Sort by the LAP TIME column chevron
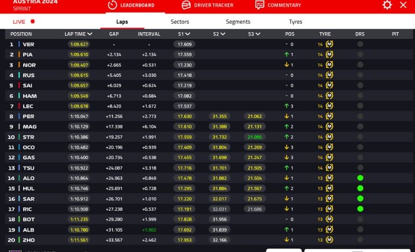The width and height of the screenshot is (415, 252). (89, 34)
